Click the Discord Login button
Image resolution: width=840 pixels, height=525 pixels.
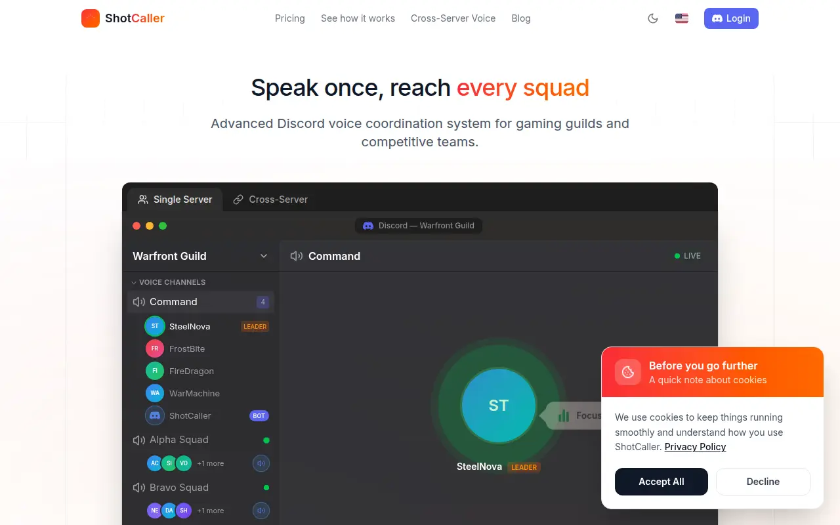click(731, 18)
